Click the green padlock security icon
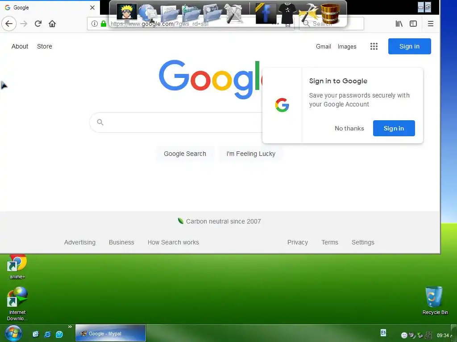 click(103, 24)
